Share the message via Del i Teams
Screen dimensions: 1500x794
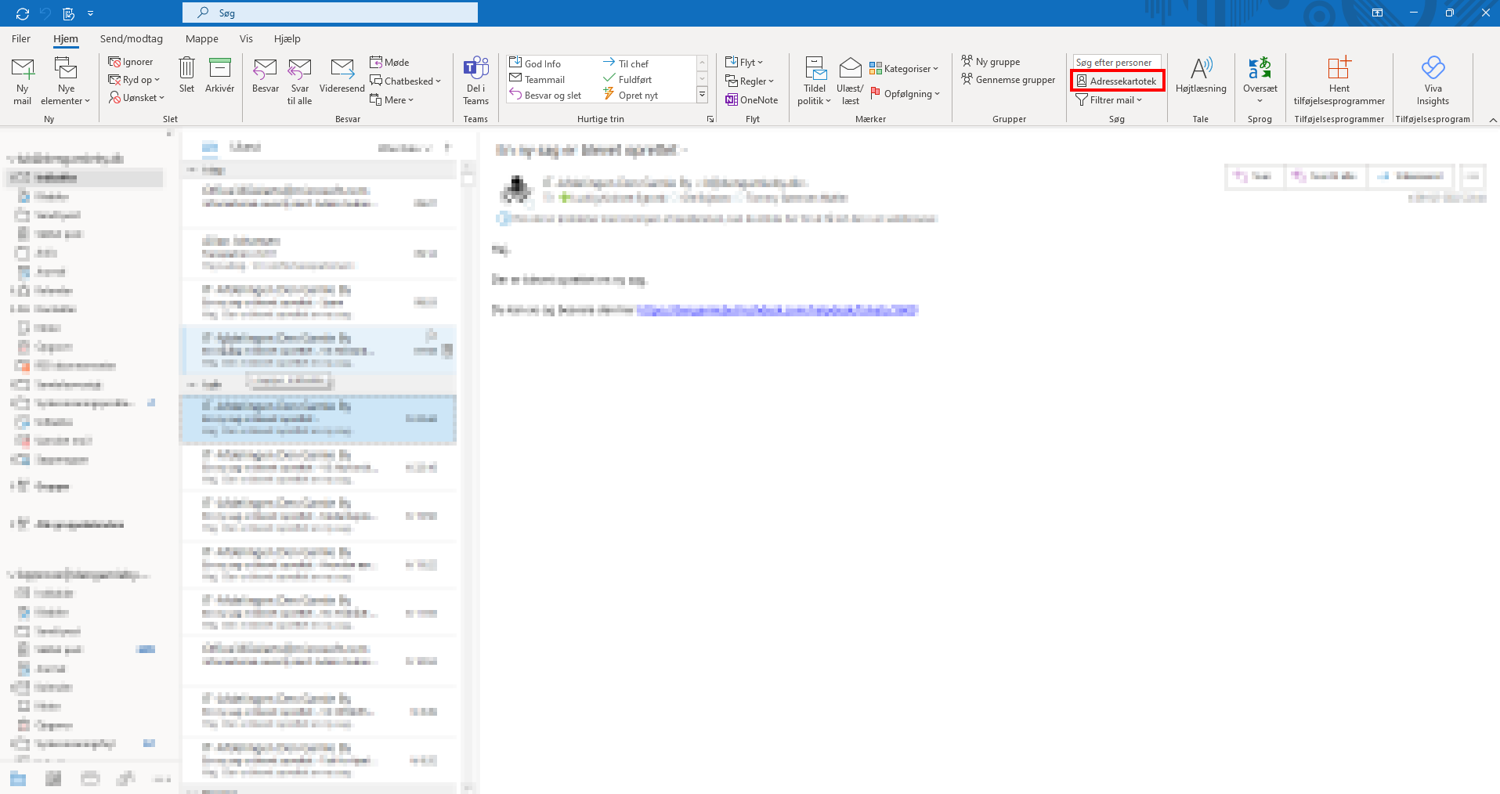(475, 81)
